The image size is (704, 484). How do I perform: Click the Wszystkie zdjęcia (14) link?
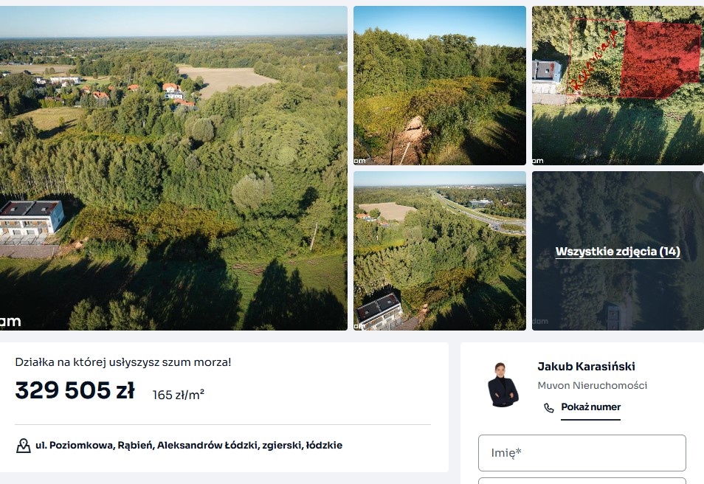tap(618, 252)
